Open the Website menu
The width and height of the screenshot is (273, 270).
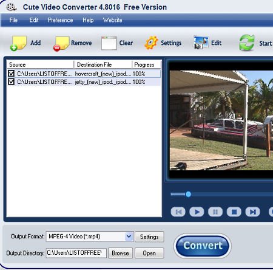(112, 20)
